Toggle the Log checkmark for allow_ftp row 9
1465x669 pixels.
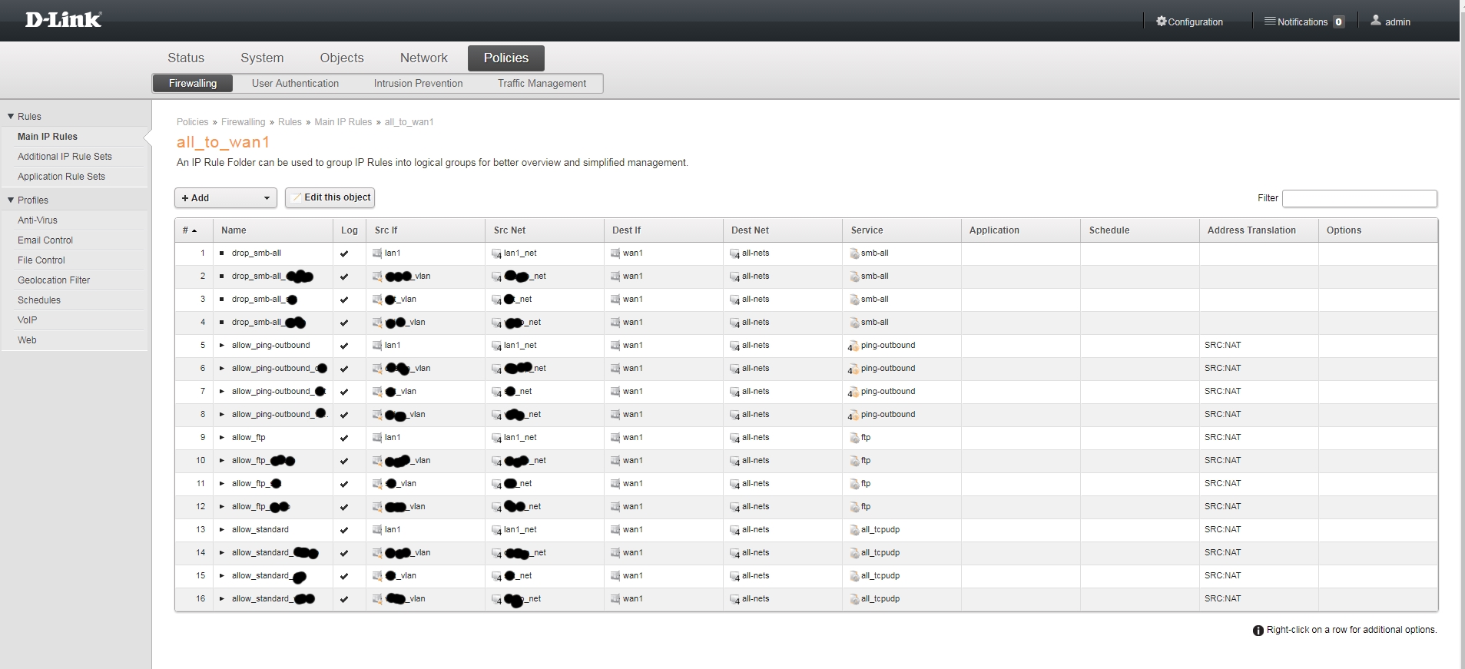tap(344, 438)
